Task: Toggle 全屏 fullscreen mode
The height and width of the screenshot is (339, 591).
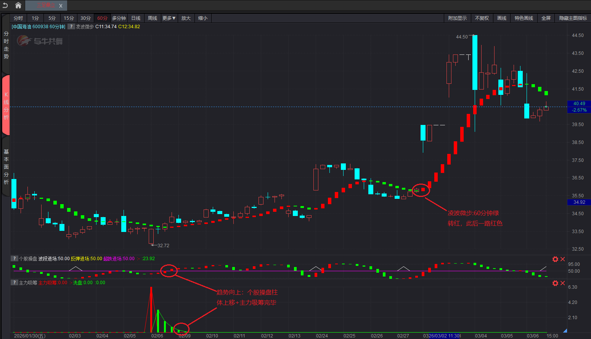Action: pyautogui.click(x=546, y=18)
